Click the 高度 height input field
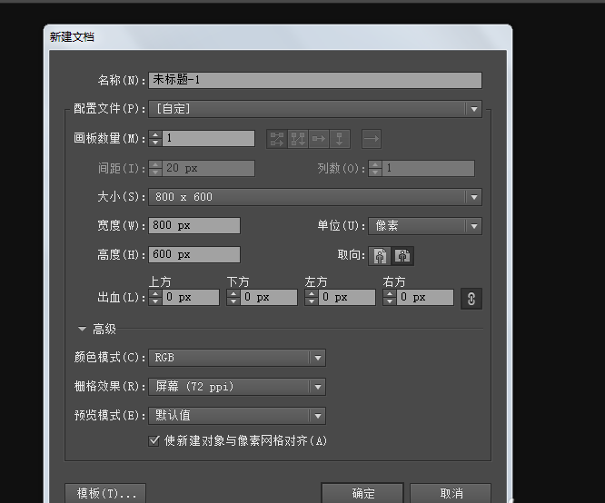605x503 pixels. click(194, 254)
